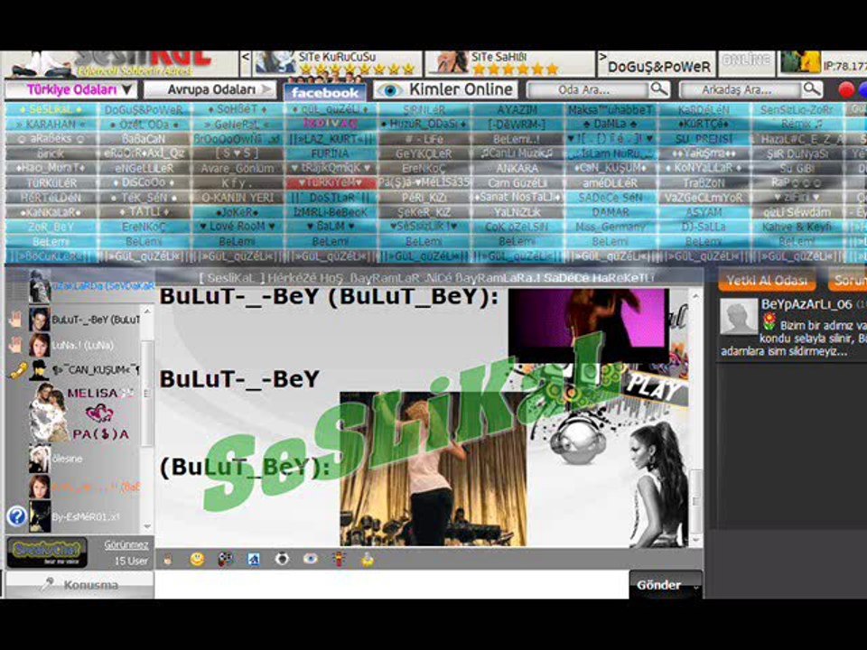Click left arrow before SiTe KuRuCuSu
Screen dimensions: 867x650
(x=246, y=58)
